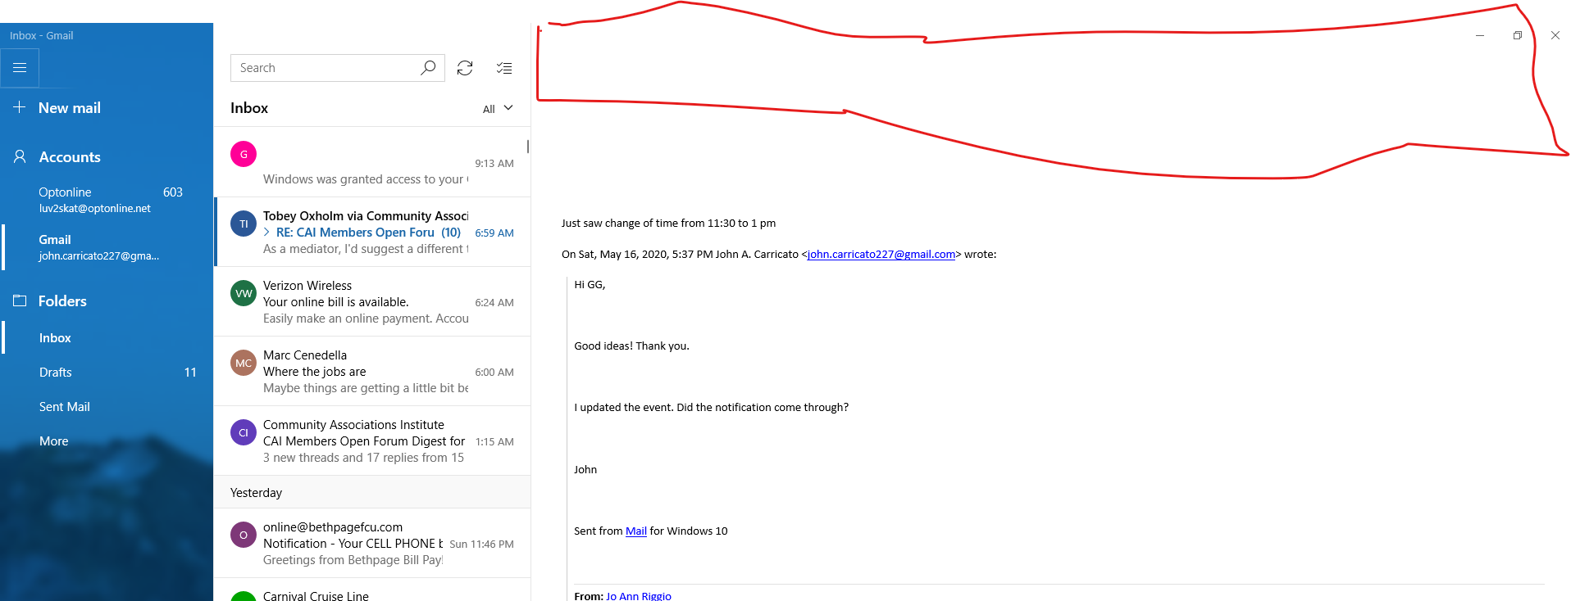The height and width of the screenshot is (601, 1571).
Task: Show More folders
Action: [107, 441]
